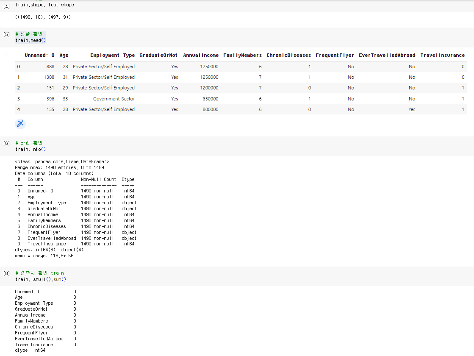Click the [8] cell execution indicator
The width and height of the screenshot is (474, 356).
(6, 273)
